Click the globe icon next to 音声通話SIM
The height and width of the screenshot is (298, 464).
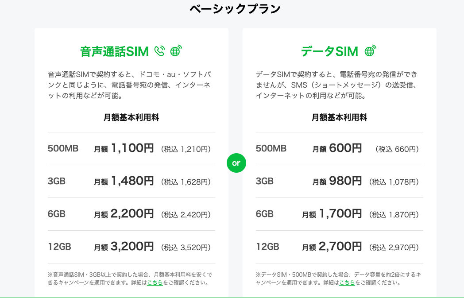(x=176, y=51)
